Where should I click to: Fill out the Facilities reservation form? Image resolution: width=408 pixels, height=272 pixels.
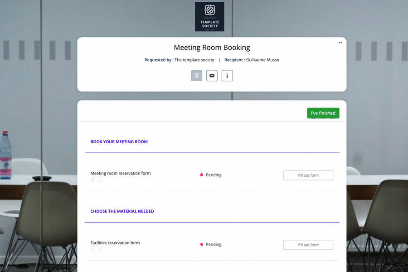[x=308, y=244]
